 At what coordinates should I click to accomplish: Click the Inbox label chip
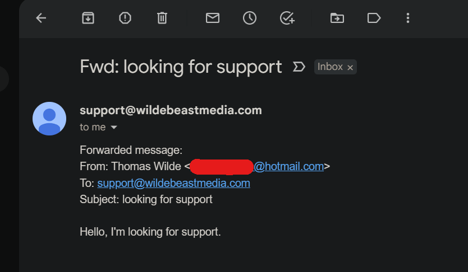pyautogui.click(x=330, y=67)
